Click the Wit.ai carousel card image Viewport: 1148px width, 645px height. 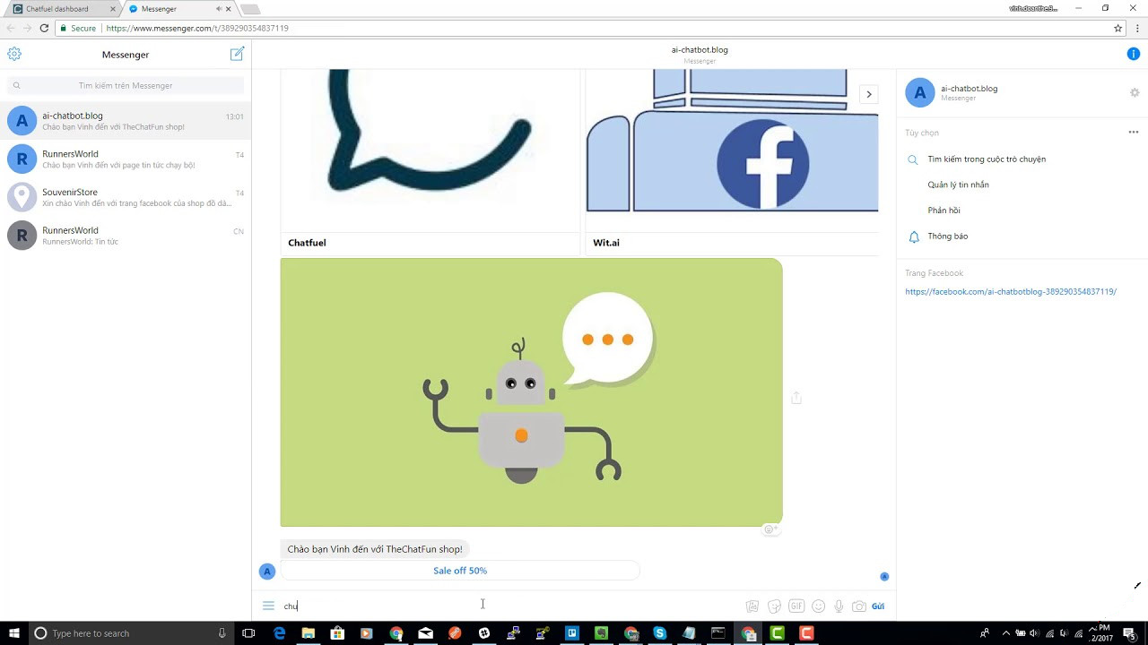(x=732, y=150)
